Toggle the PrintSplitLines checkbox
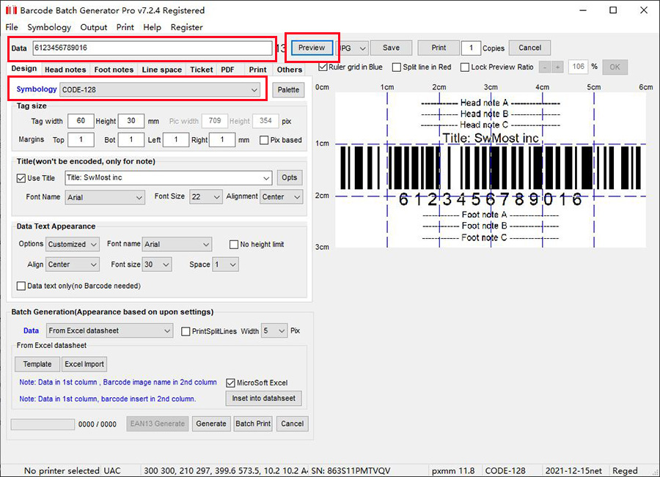 pos(186,331)
